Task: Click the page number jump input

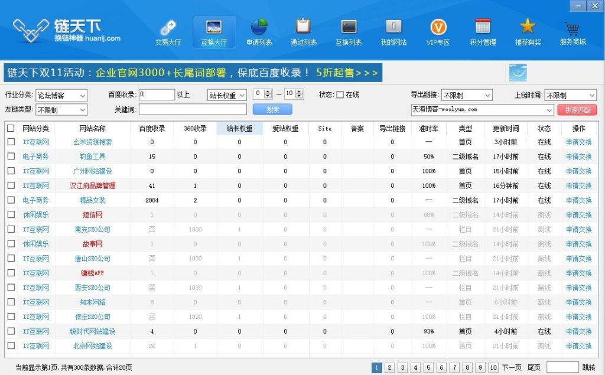Action: coord(562,367)
